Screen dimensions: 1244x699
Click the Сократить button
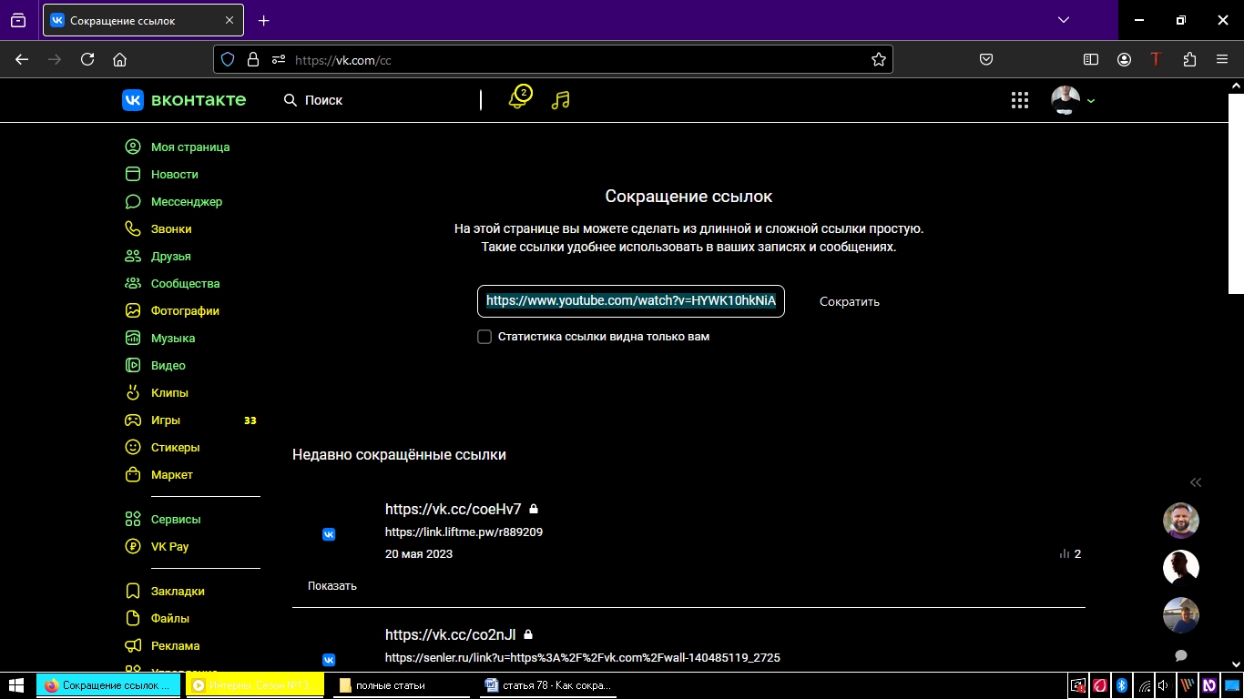850,301
